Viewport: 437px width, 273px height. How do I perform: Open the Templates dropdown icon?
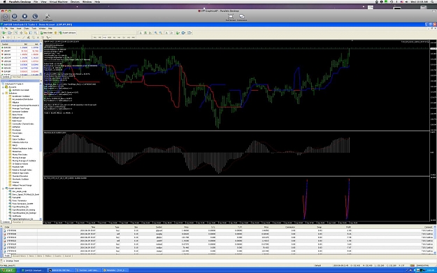coord(189,33)
